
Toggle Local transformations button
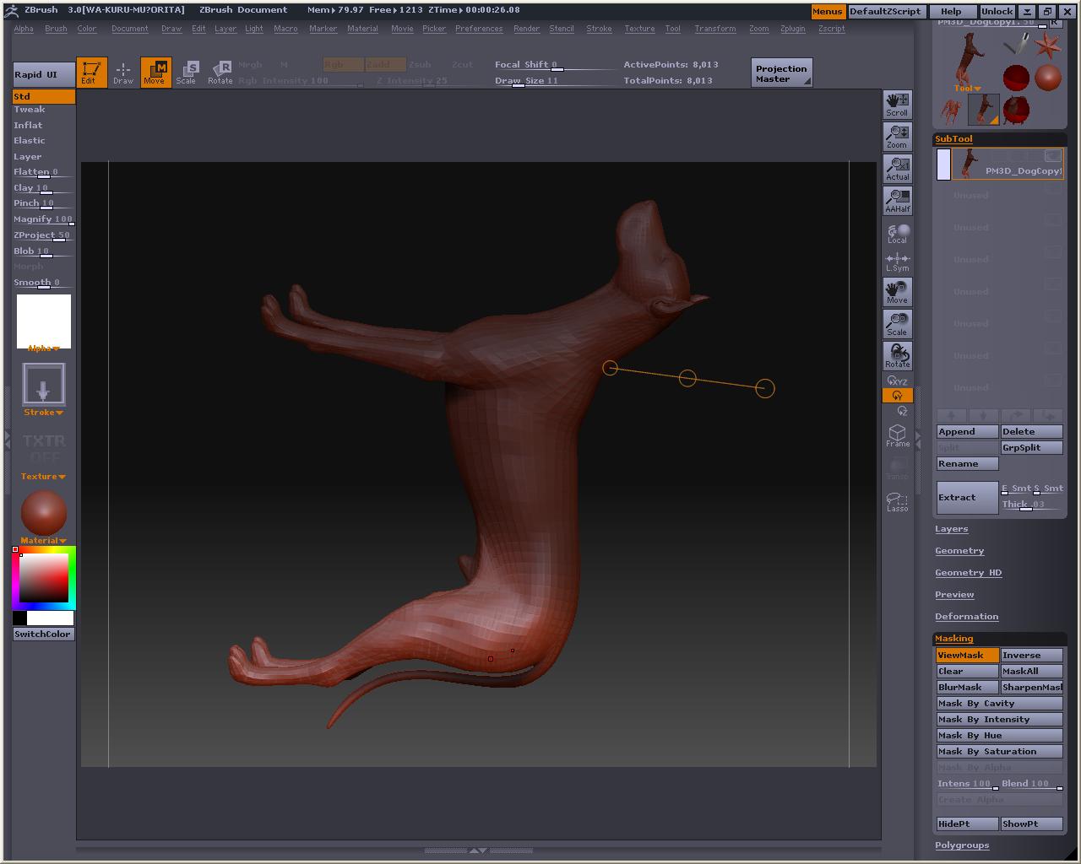897,234
